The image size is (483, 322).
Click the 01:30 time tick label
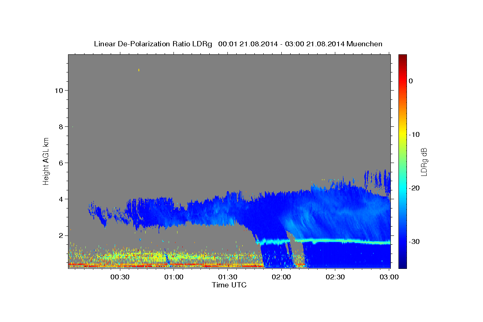[x=227, y=277]
